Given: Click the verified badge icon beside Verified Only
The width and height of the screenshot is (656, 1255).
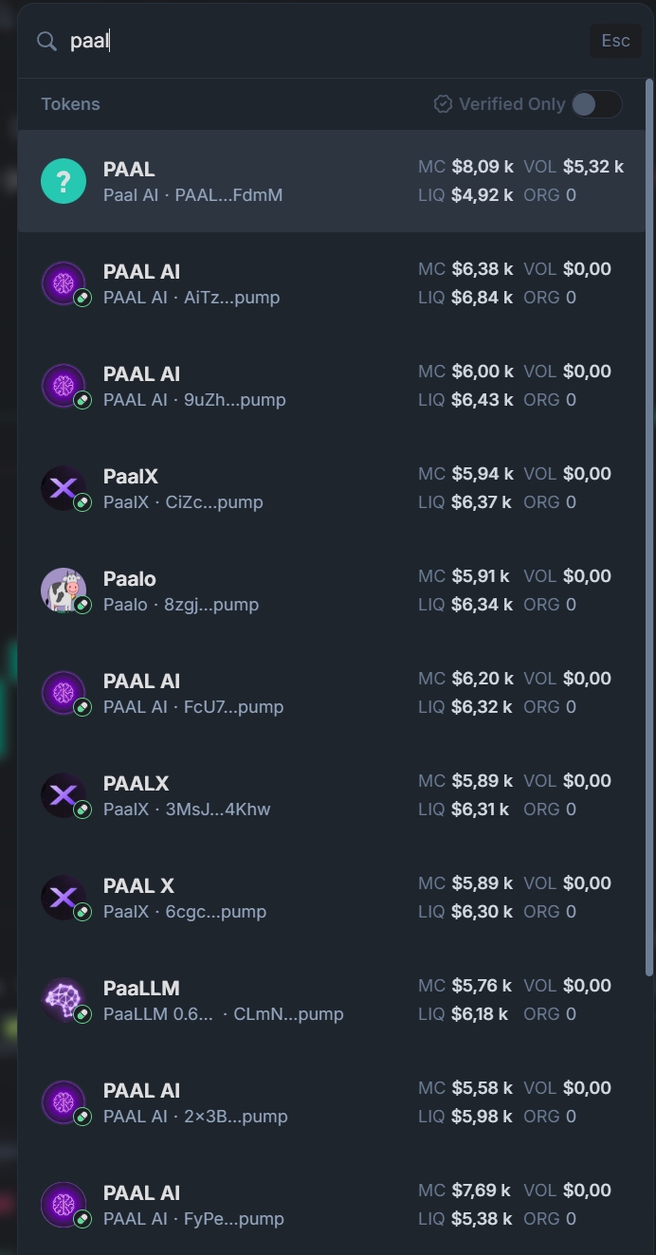Looking at the screenshot, I should (x=443, y=104).
